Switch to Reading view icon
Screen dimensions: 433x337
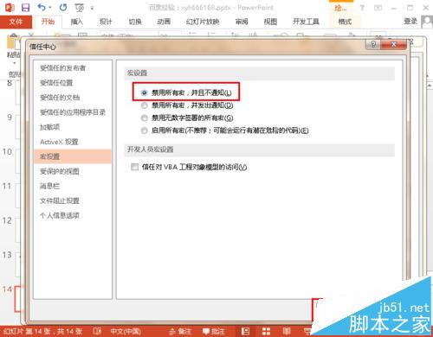(x=287, y=331)
